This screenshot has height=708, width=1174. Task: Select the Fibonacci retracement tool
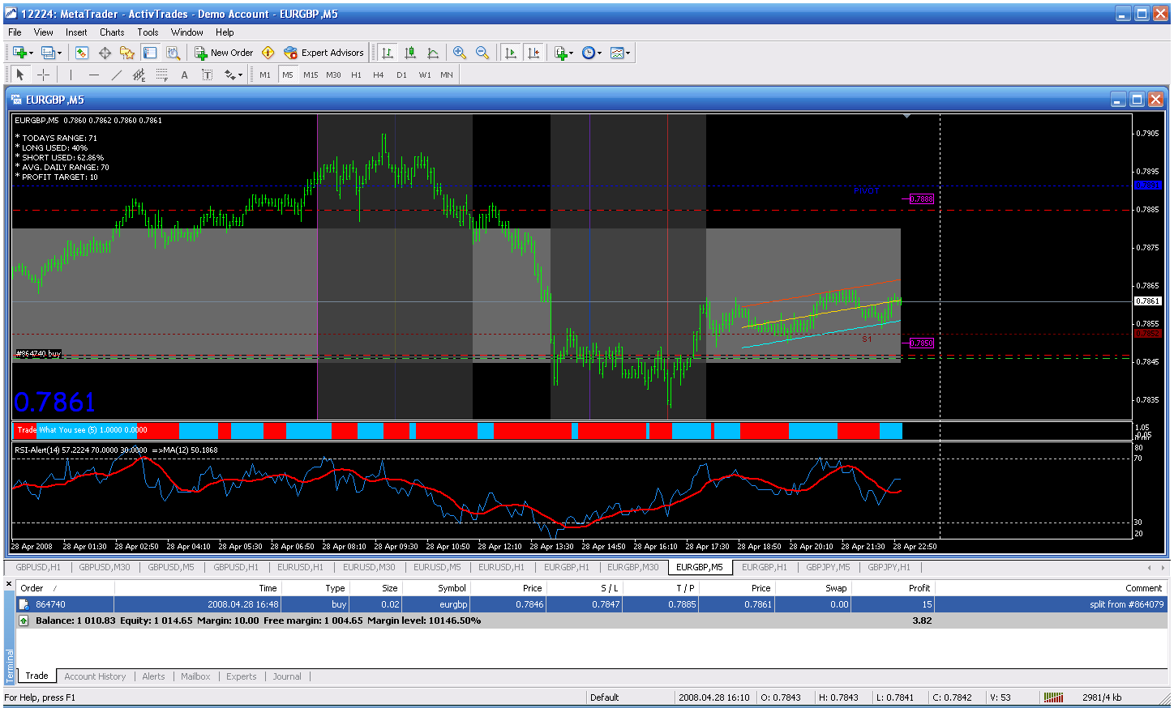[x=161, y=75]
